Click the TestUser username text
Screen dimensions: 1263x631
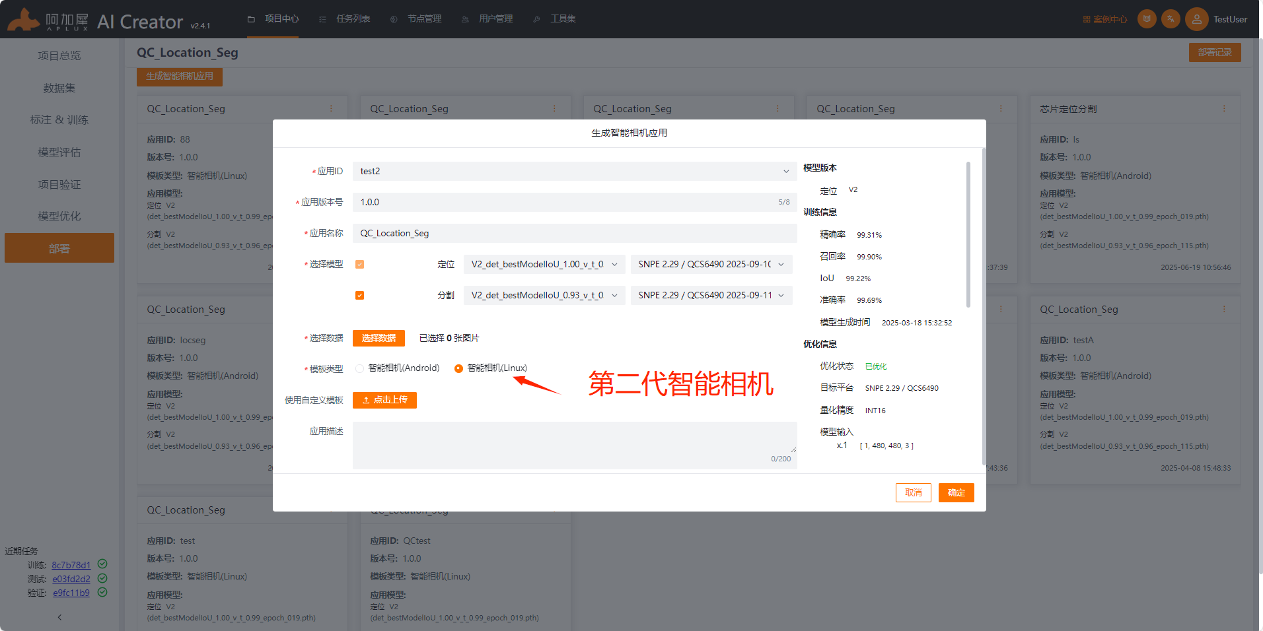1230,19
